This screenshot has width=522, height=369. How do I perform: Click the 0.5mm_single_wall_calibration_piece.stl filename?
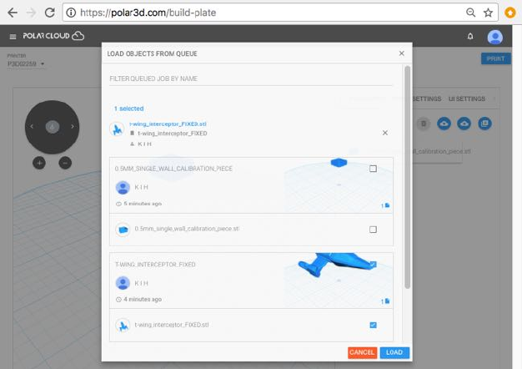(x=187, y=229)
